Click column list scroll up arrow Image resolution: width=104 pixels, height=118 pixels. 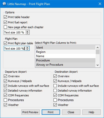[x=97, y=48]
